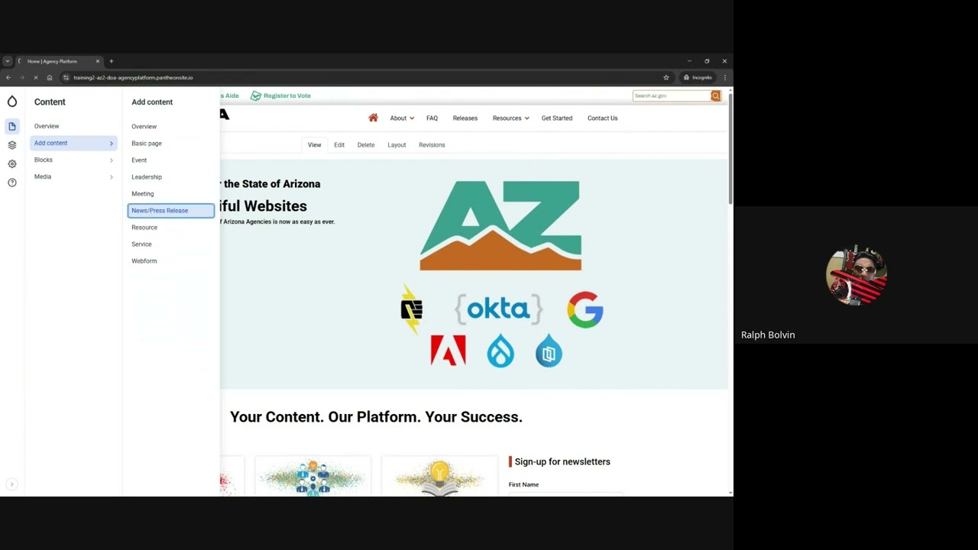This screenshot has height=550, width=978.
Task: Click the Google G logo
Action: [x=585, y=309]
